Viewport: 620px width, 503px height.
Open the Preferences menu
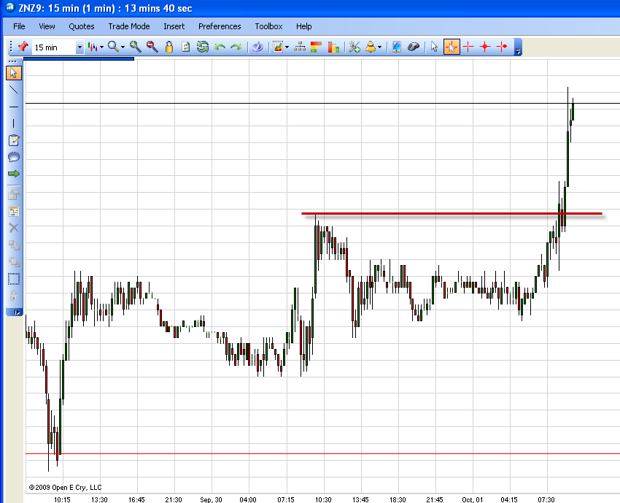tap(220, 26)
